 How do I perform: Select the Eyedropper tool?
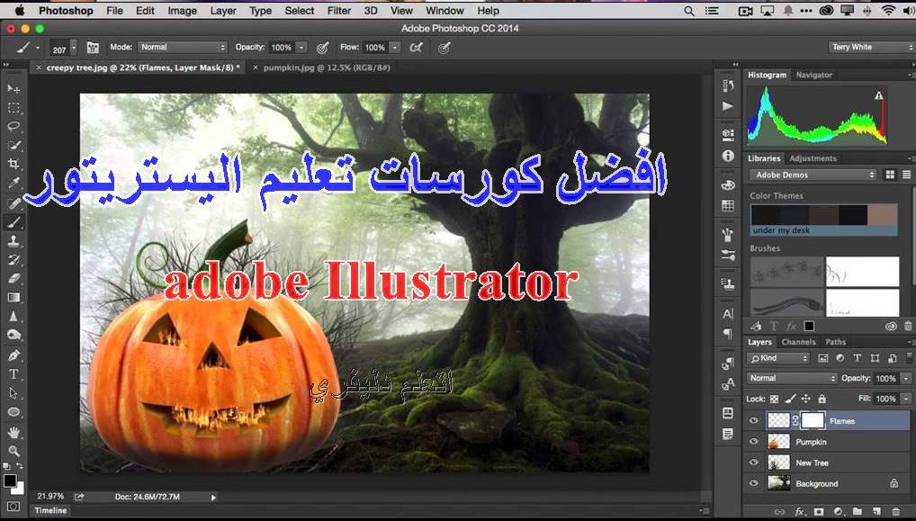(13, 184)
